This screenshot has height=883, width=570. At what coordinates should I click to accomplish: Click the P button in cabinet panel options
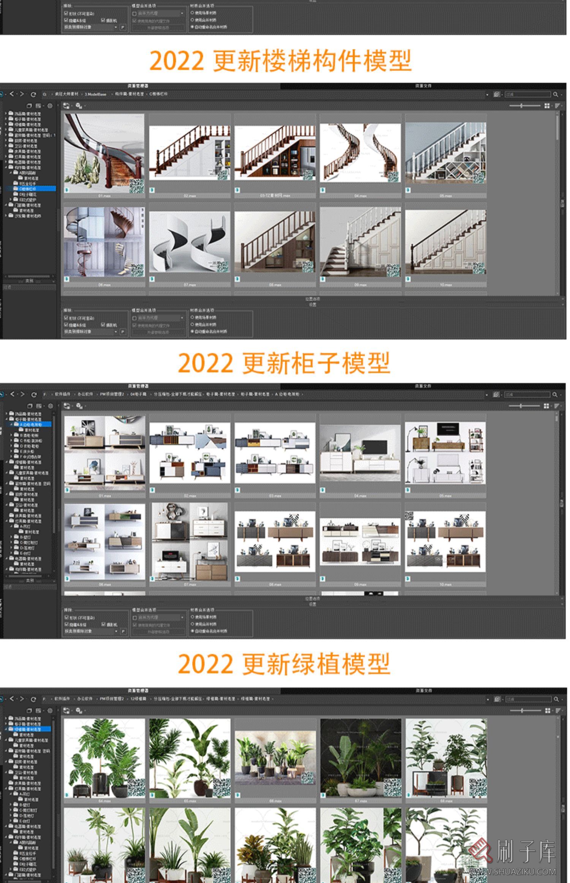(x=123, y=631)
